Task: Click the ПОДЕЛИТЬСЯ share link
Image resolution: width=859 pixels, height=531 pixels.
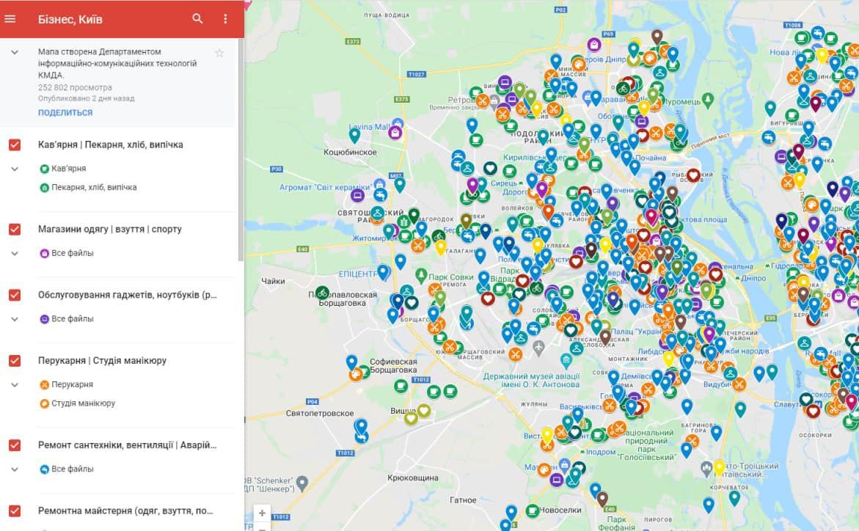Action: pos(65,113)
